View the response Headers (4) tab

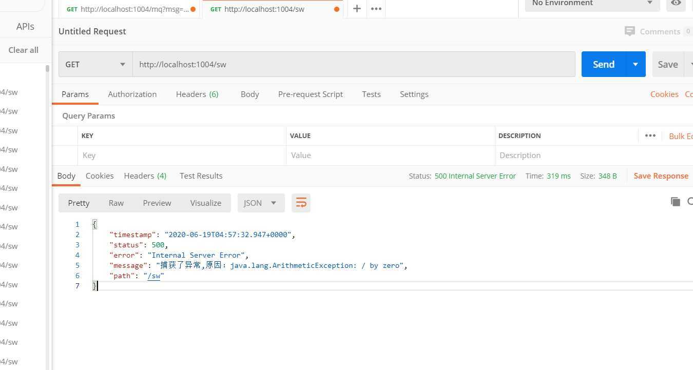point(145,176)
